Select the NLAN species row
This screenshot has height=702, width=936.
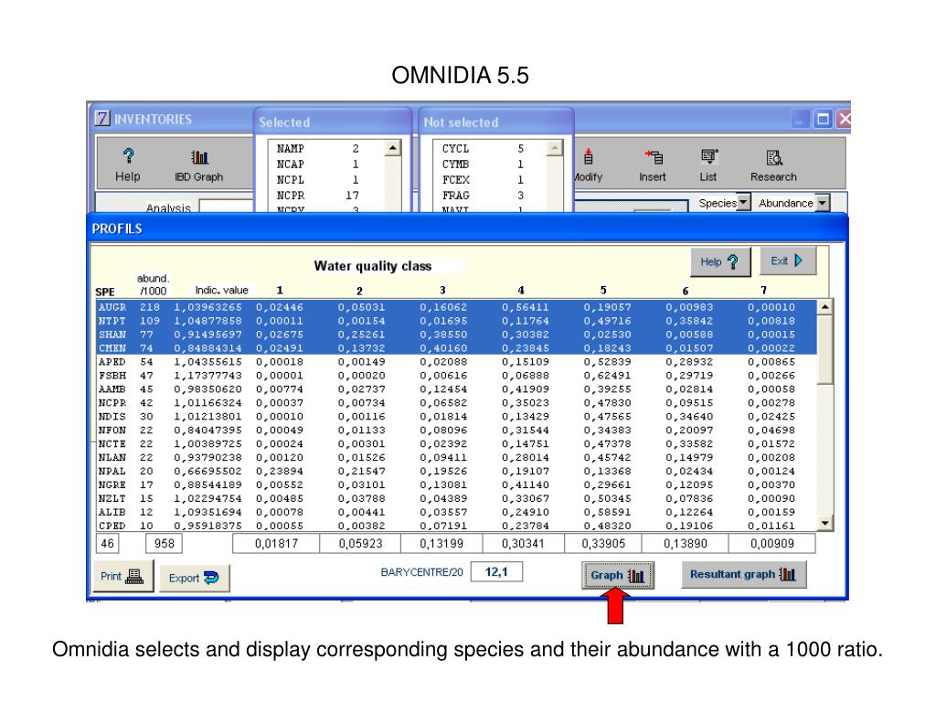[457, 458]
